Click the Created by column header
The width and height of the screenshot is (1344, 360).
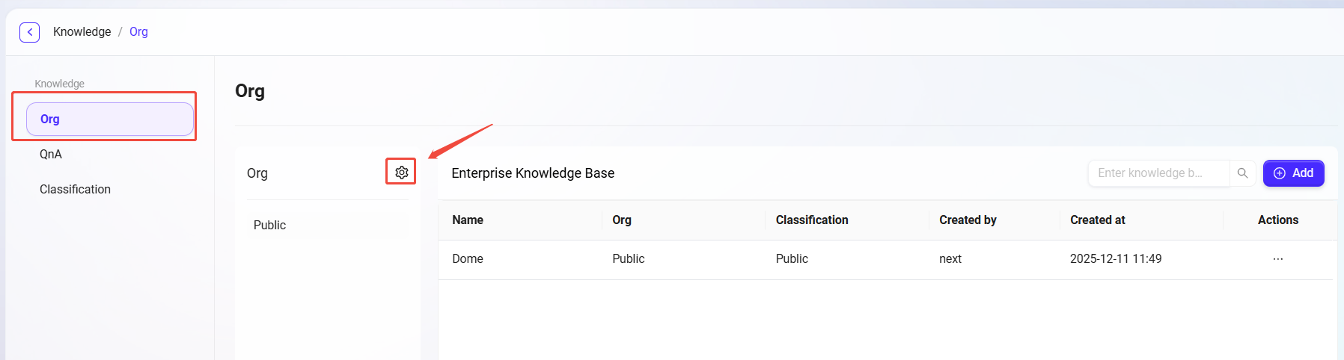click(x=968, y=220)
